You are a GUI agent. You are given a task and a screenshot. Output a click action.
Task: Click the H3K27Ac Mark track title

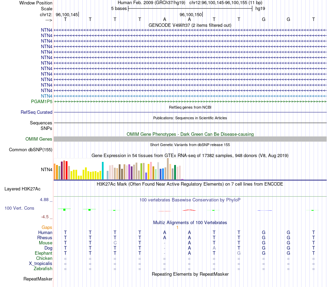click(x=190, y=184)
